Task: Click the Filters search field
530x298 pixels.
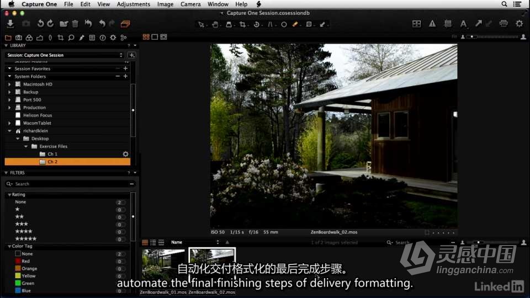Action: tap(69, 184)
